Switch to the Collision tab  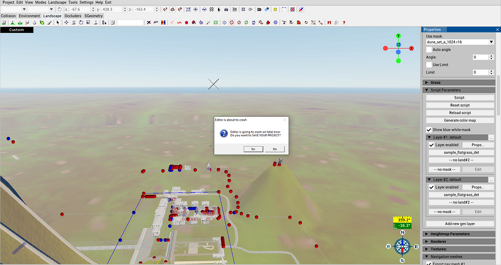click(9, 16)
